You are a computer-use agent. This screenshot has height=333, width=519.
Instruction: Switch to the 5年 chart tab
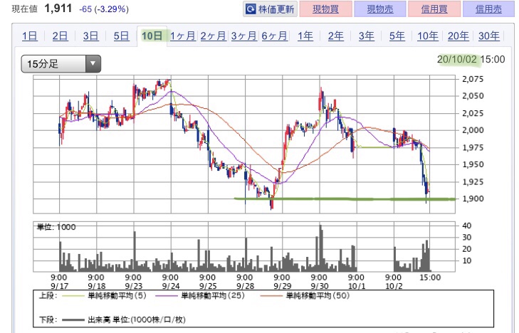(x=397, y=36)
